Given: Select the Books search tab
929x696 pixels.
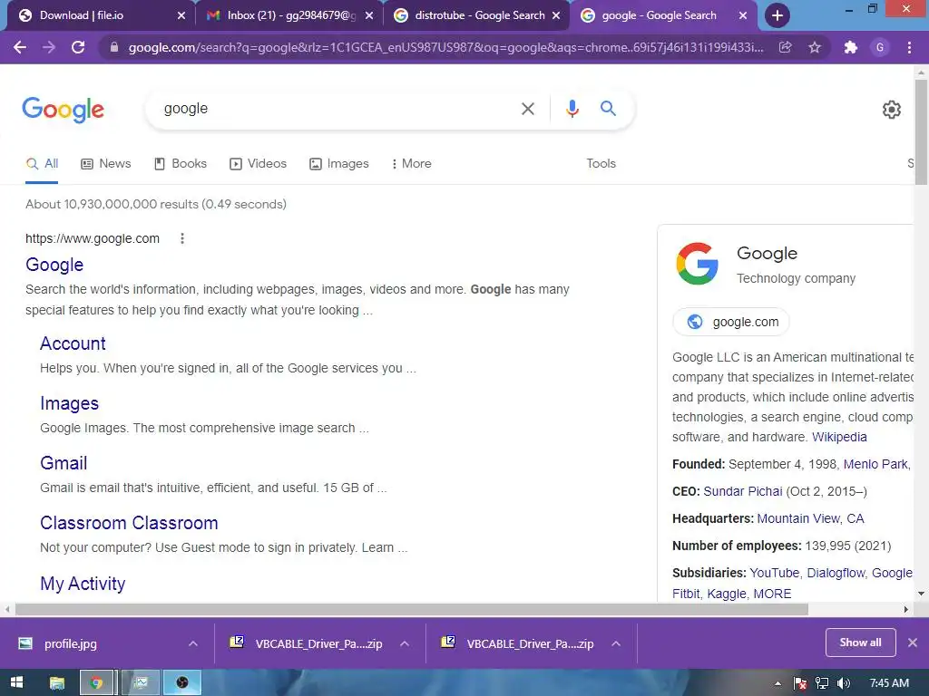Looking at the screenshot, I should click(181, 163).
